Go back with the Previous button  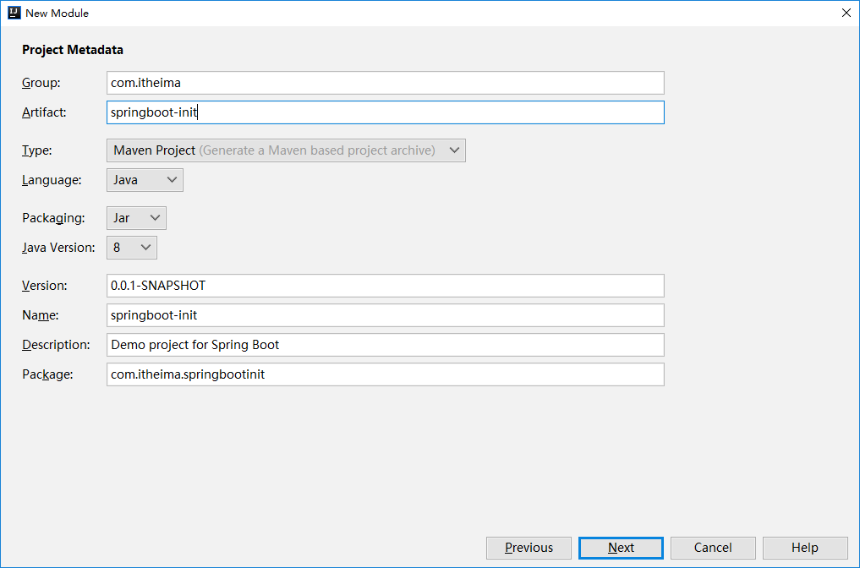(529, 548)
